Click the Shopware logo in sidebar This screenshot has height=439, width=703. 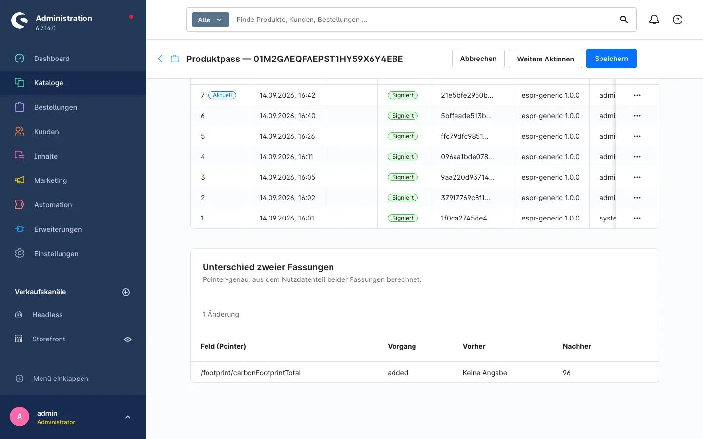tap(20, 20)
